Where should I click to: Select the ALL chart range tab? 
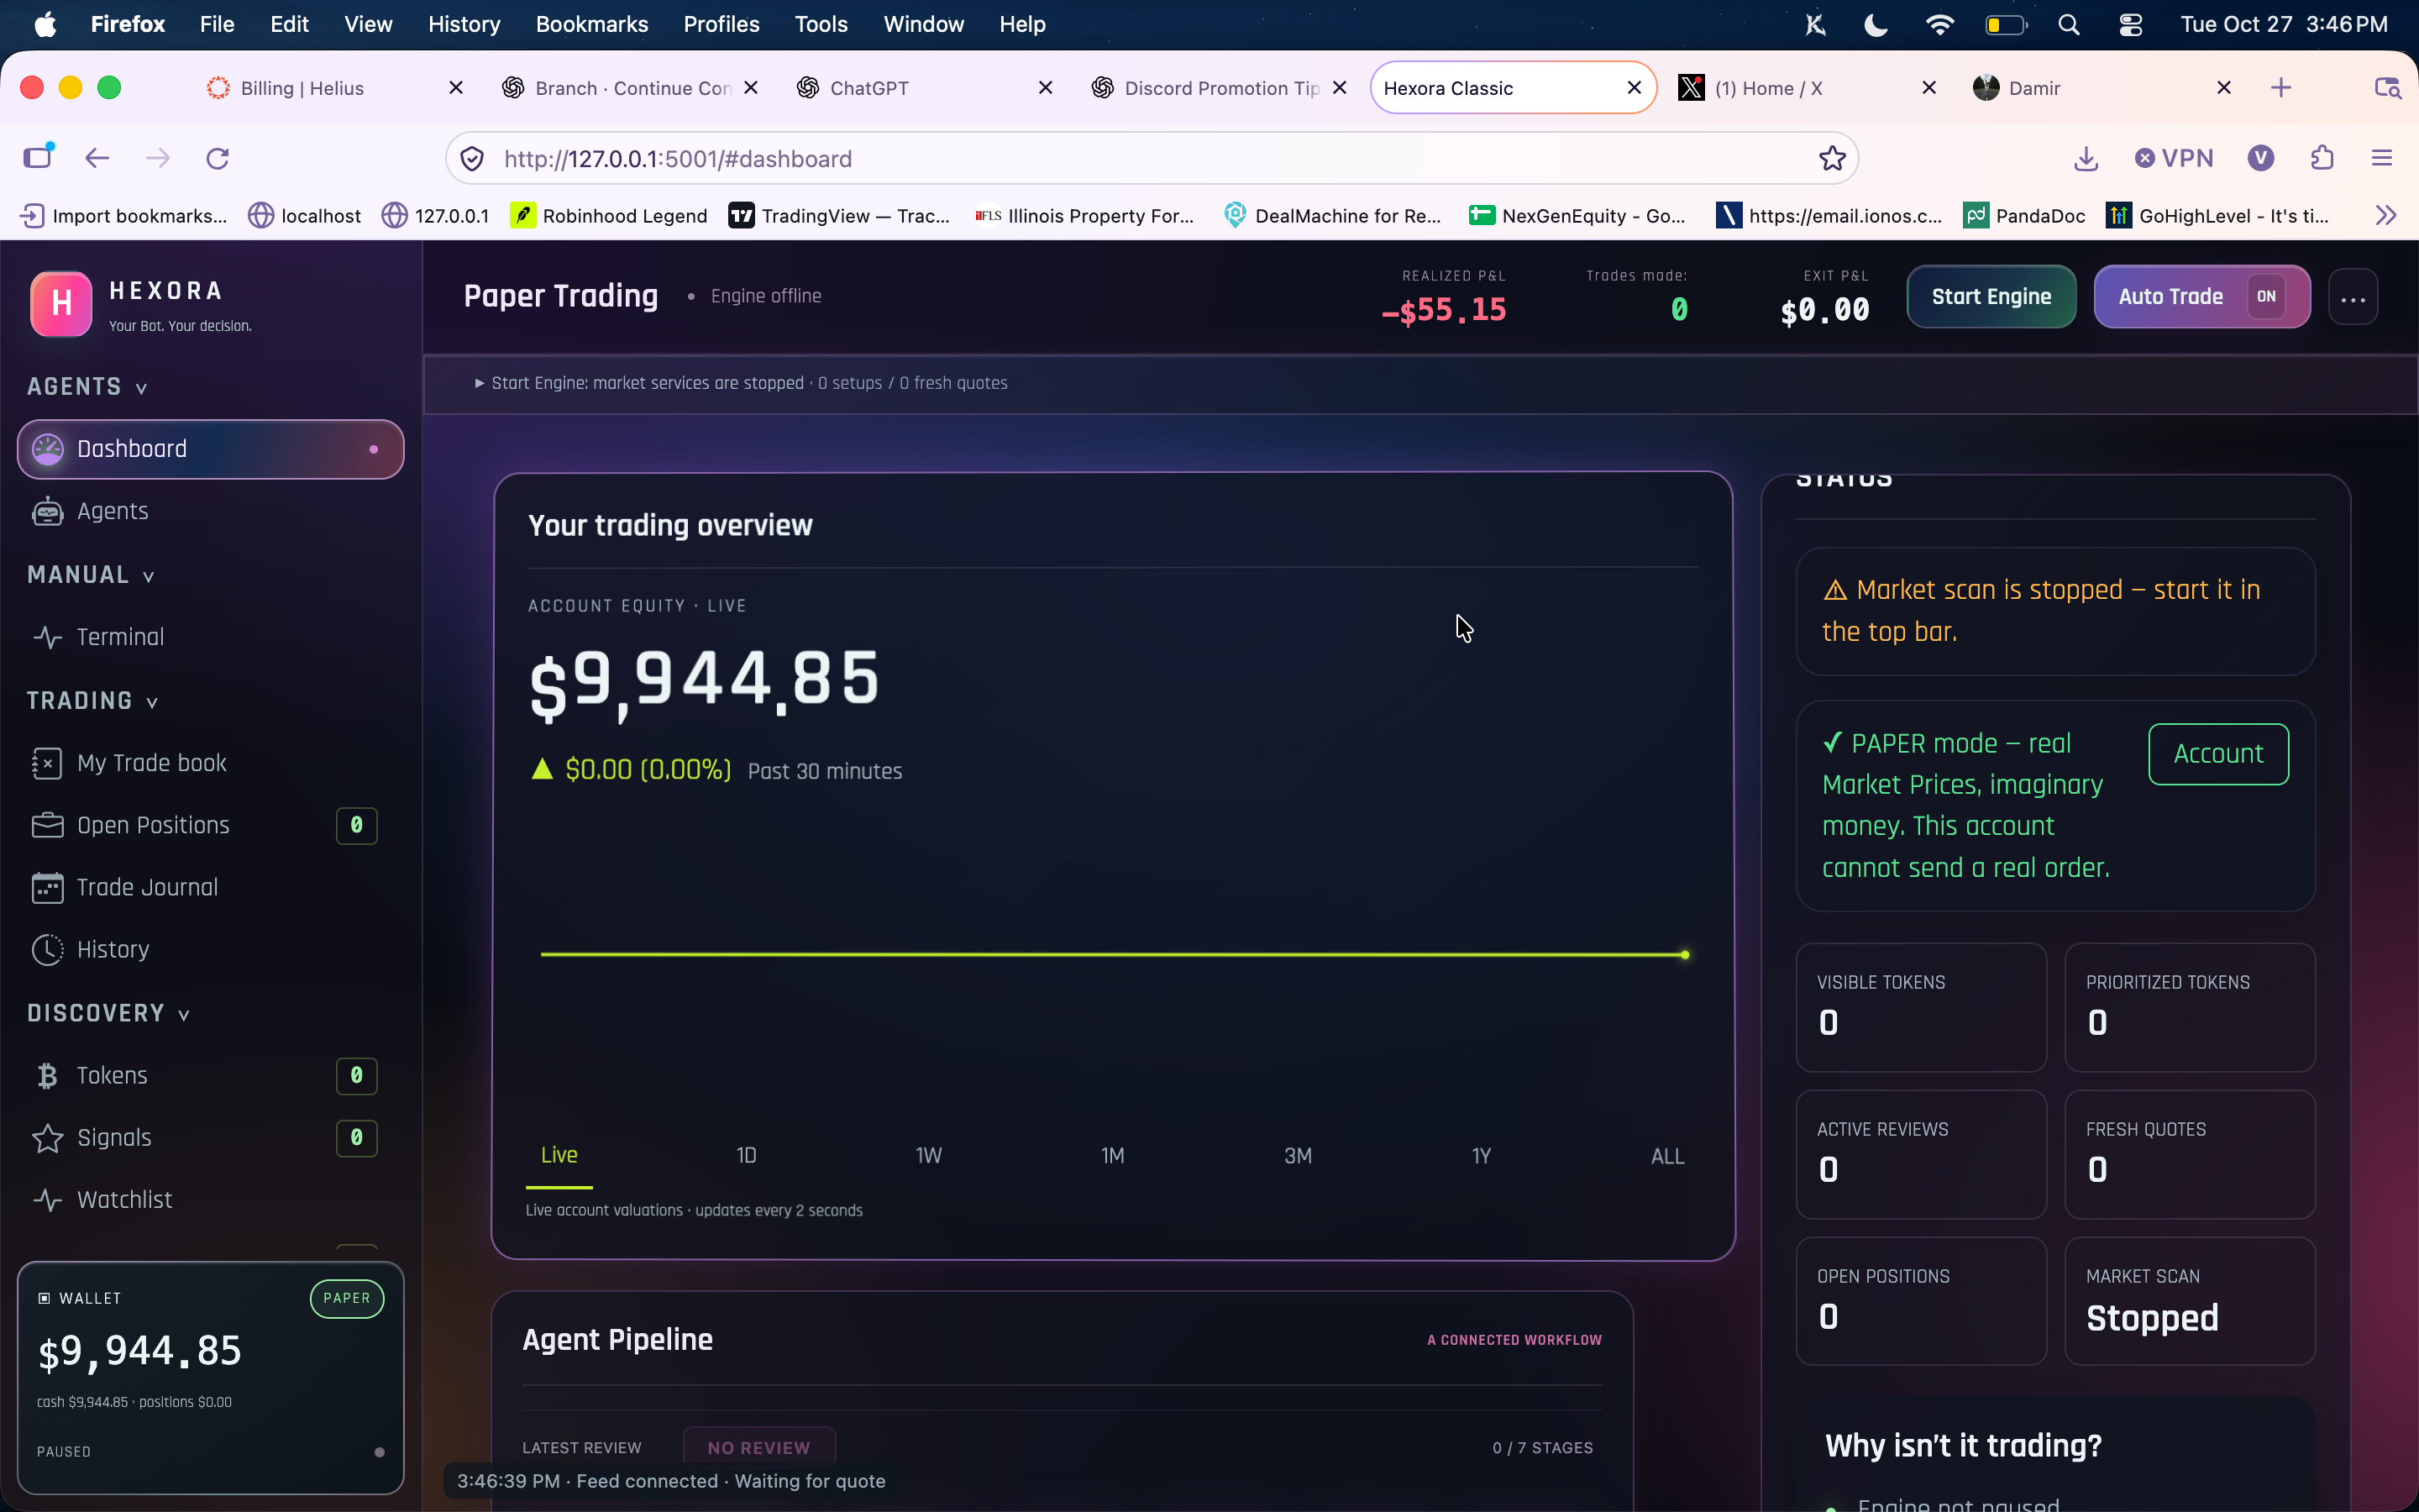click(1667, 1155)
